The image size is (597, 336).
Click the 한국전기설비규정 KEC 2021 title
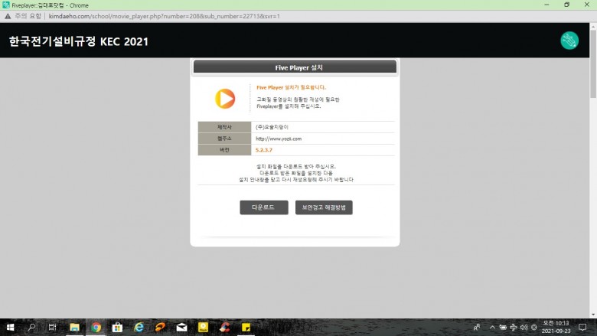[78, 41]
